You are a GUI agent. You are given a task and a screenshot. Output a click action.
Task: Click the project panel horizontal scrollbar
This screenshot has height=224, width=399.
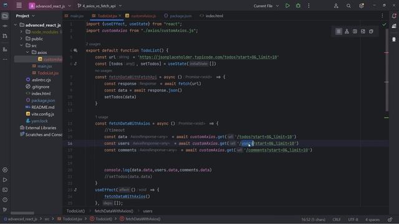(x=22, y=213)
